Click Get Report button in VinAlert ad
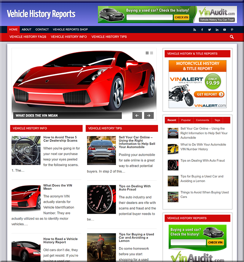244x262 pixels. pos(209,94)
